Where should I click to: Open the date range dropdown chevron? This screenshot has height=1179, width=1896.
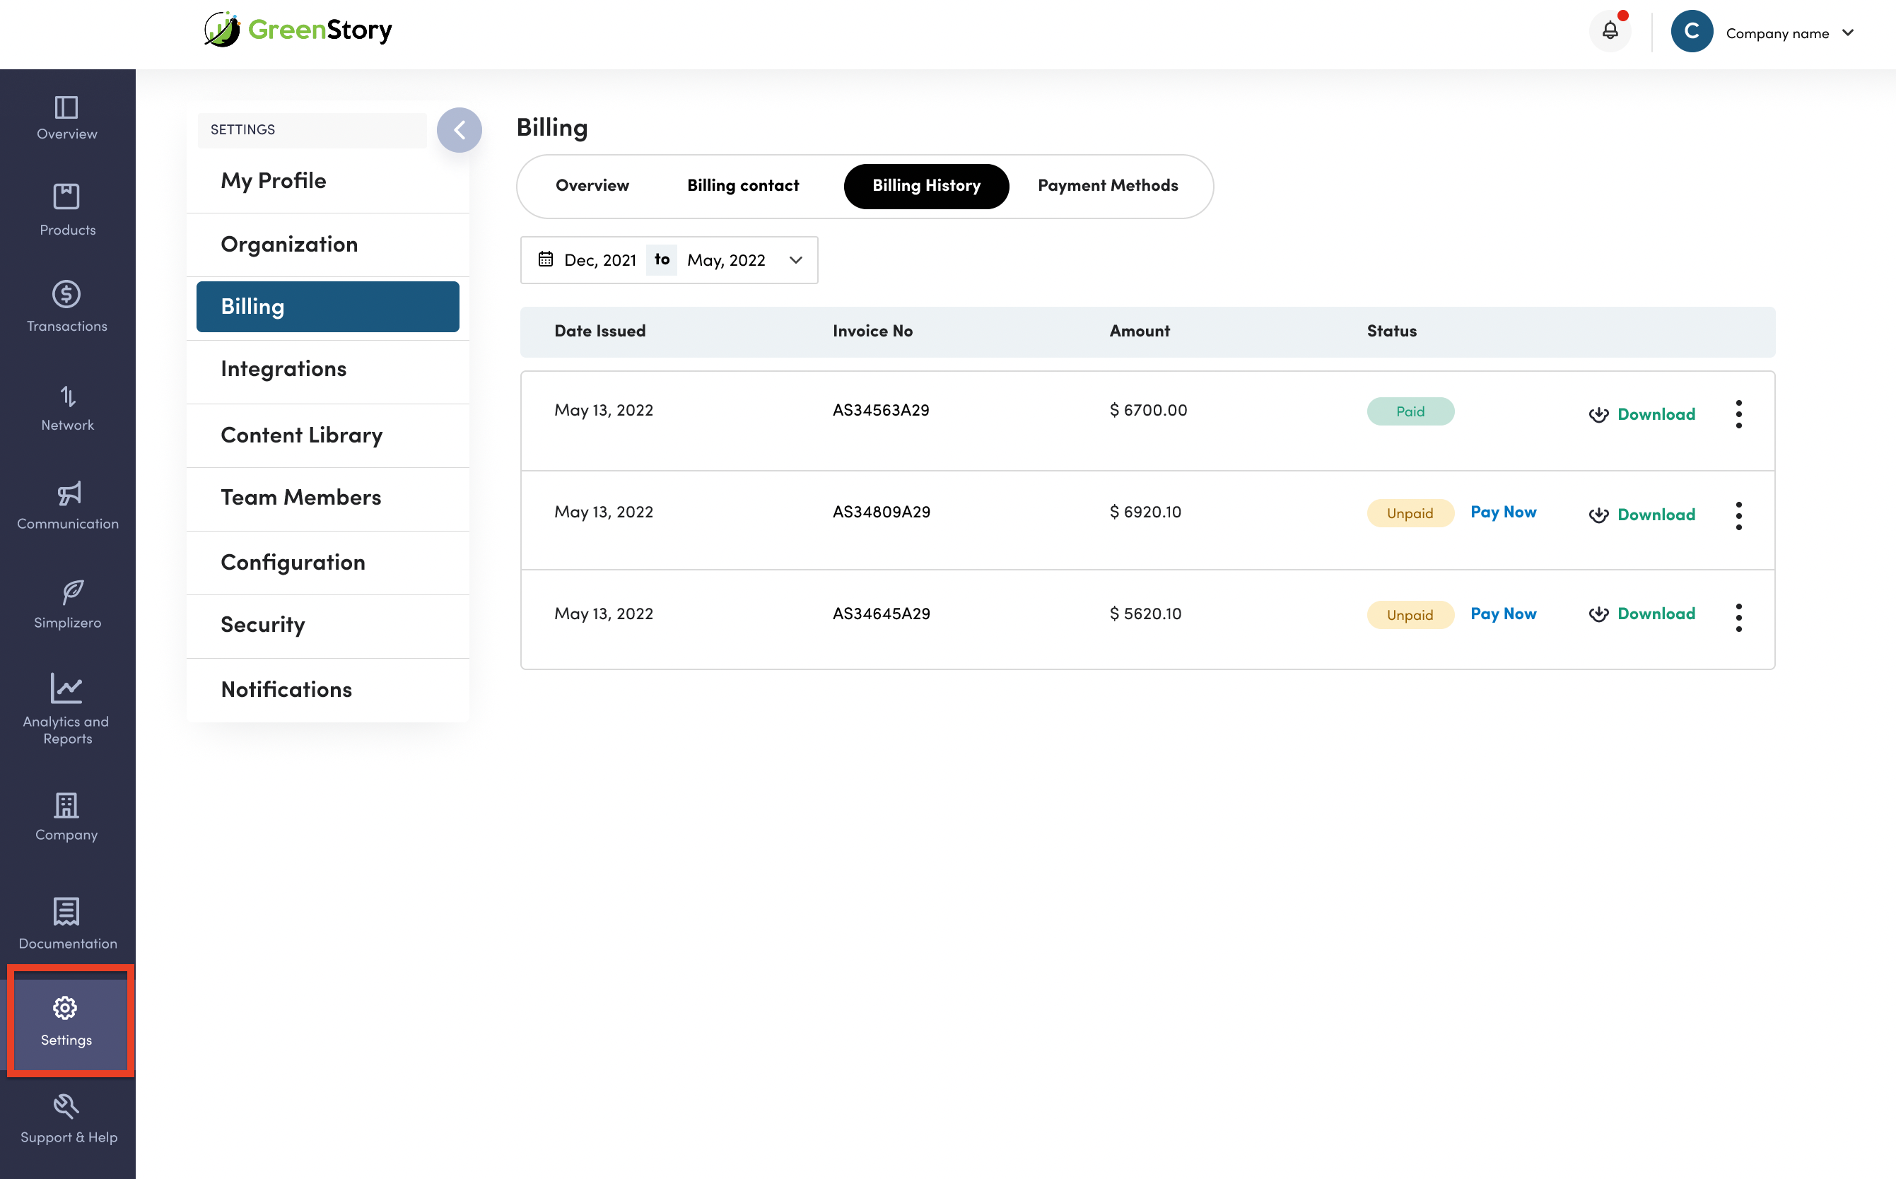[x=795, y=260]
